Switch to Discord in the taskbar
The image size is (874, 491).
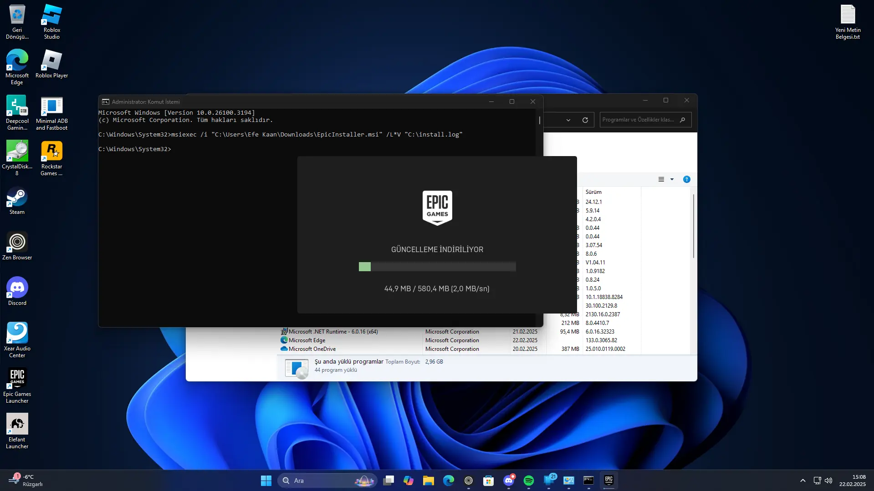pos(509,481)
